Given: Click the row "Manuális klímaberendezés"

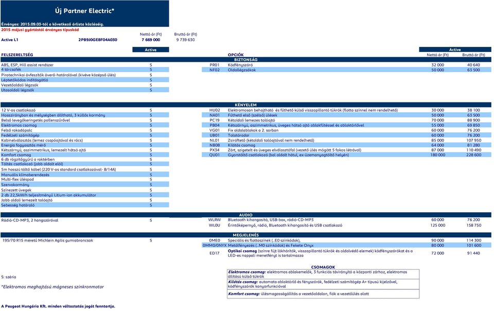Looking at the screenshot, I should pos(85,175).
